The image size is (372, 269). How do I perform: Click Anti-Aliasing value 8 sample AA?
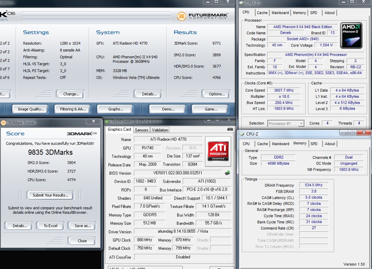pos(70,50)
